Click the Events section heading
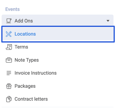Image resolution: width=116 pixels, height=109 pixels. pos(13,9)
